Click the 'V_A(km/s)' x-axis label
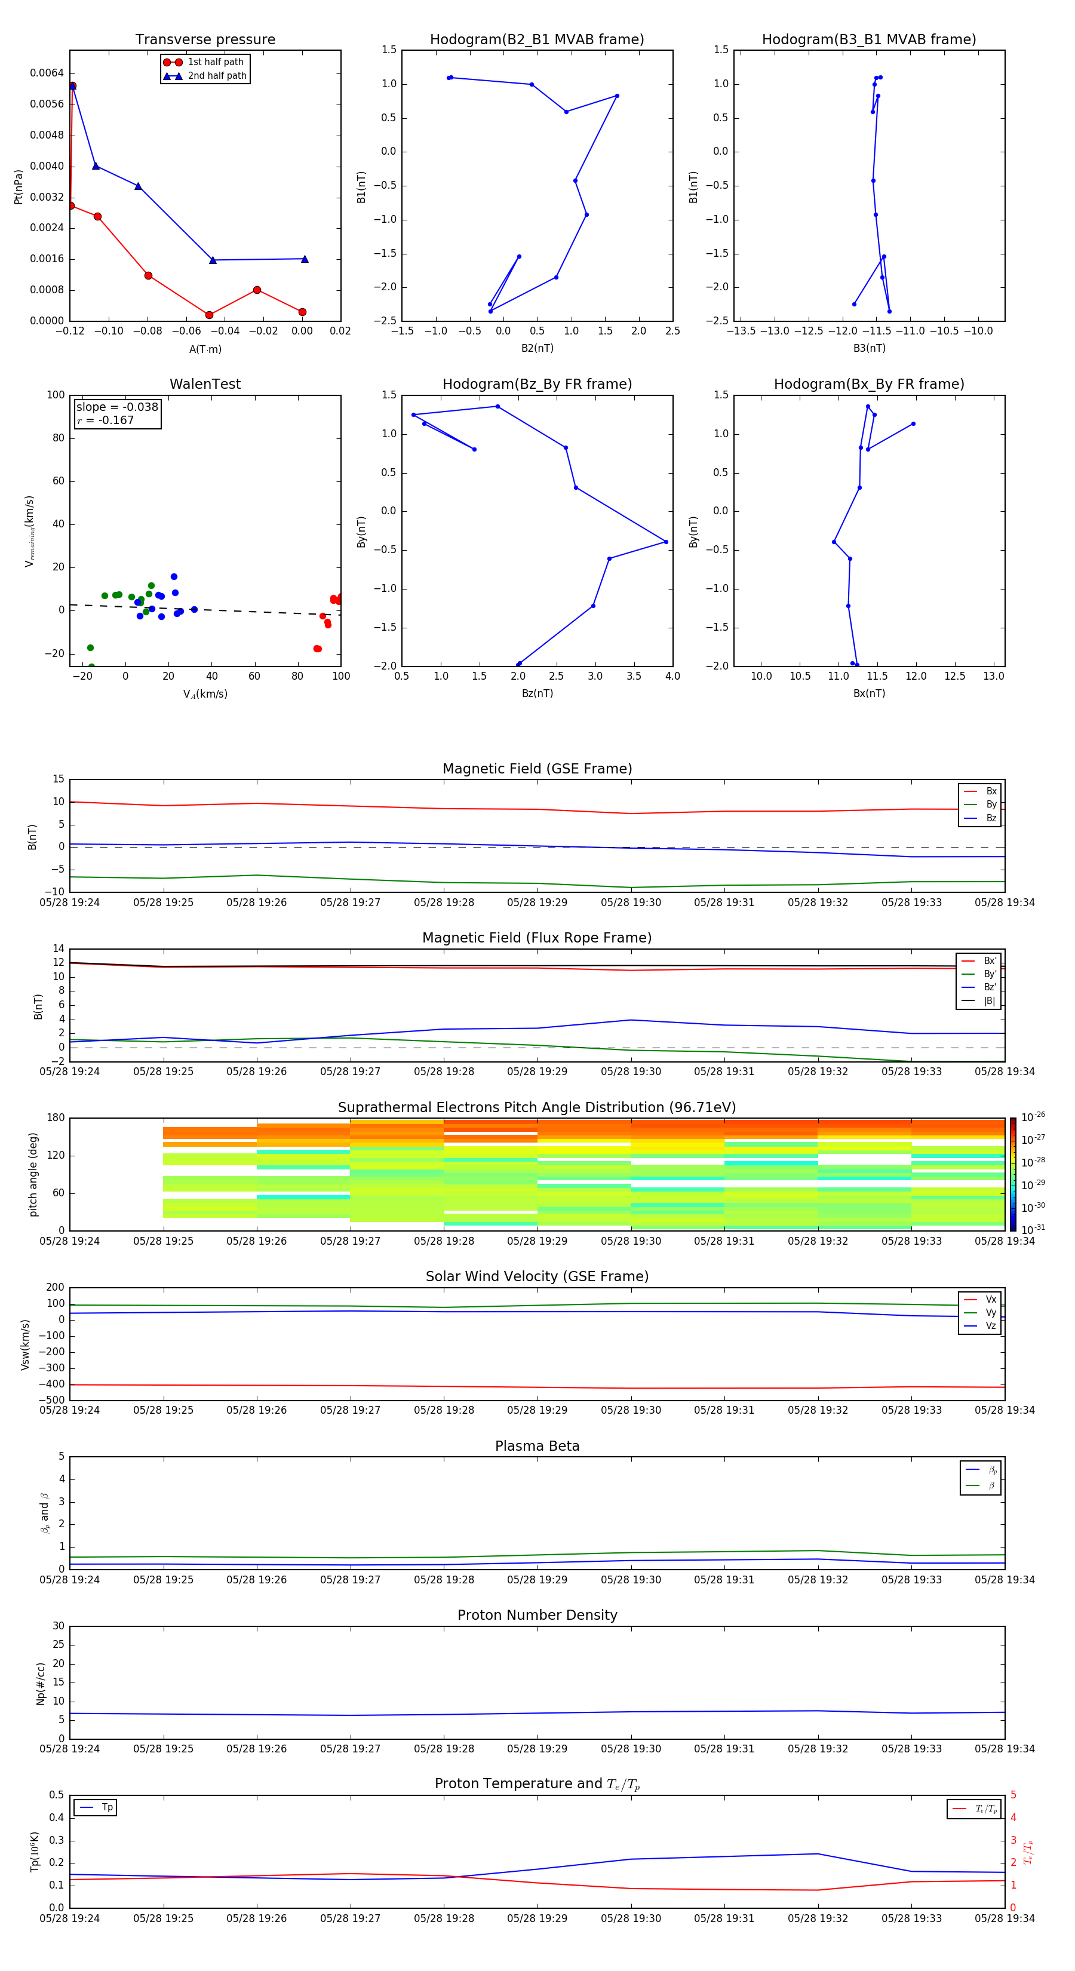This screenshot has height=1971, width=1075. pos(205,694)
